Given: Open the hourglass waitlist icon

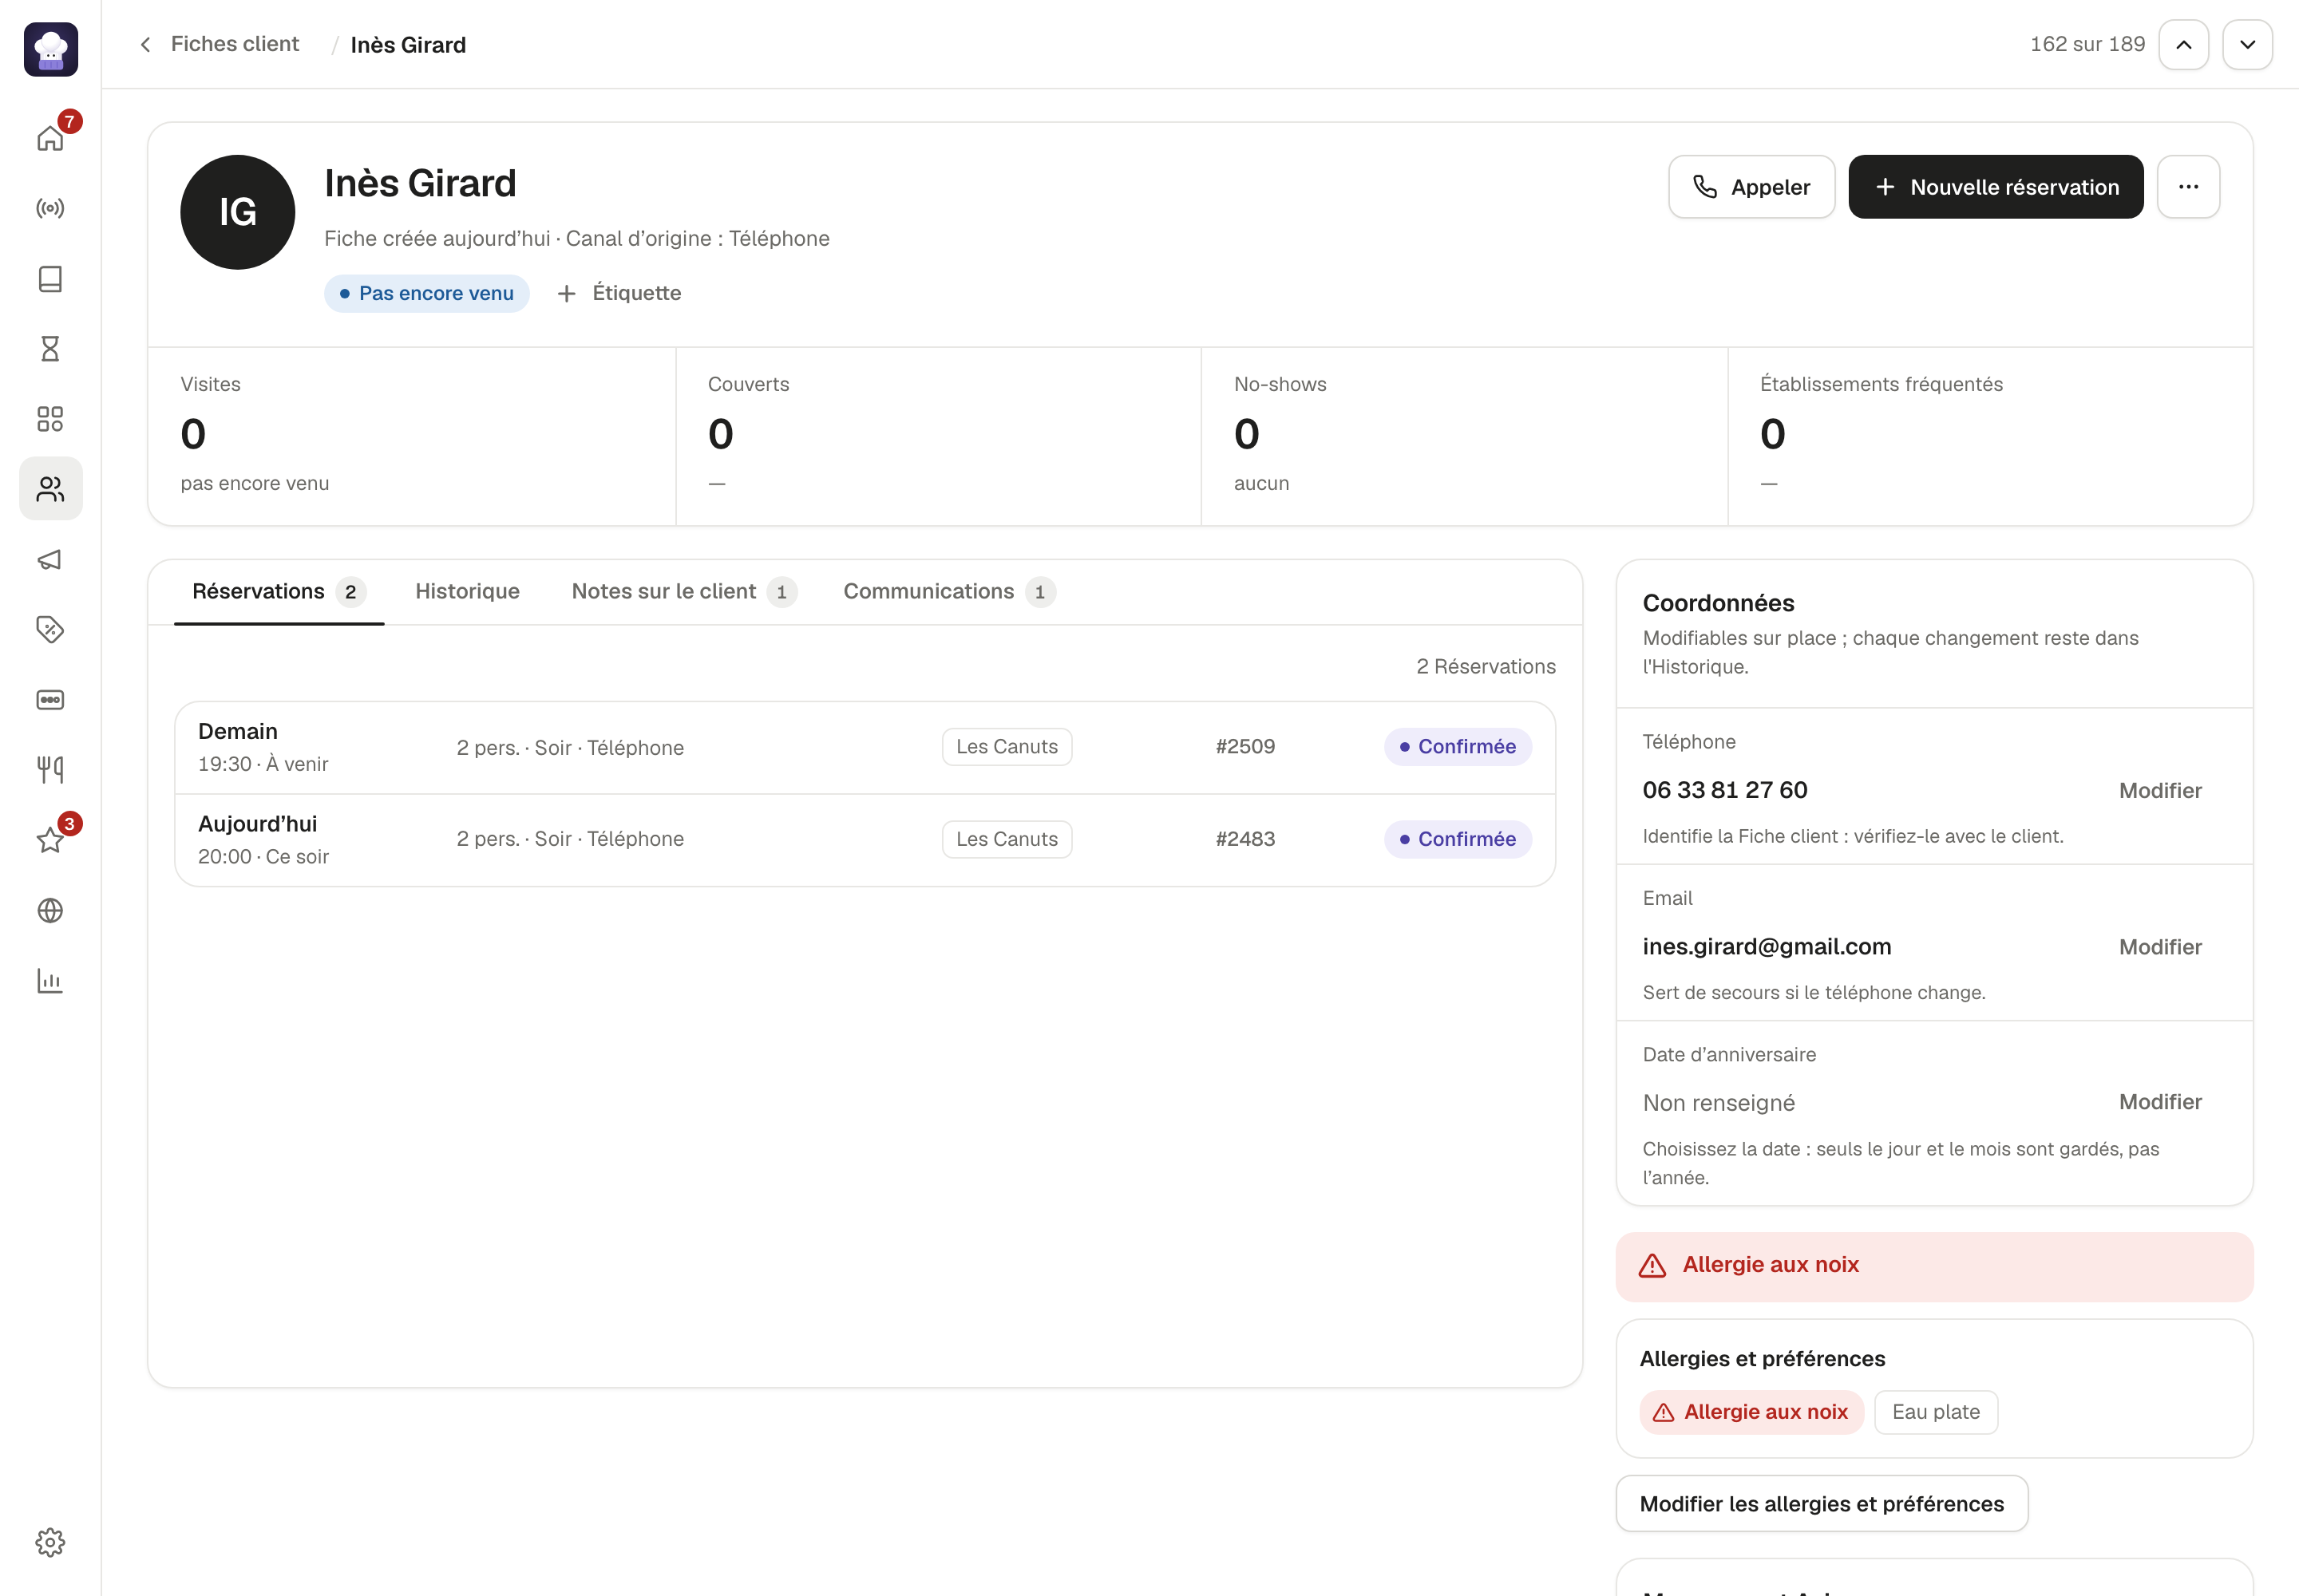Looking at the screenshot, I should (x=50, y=348).
